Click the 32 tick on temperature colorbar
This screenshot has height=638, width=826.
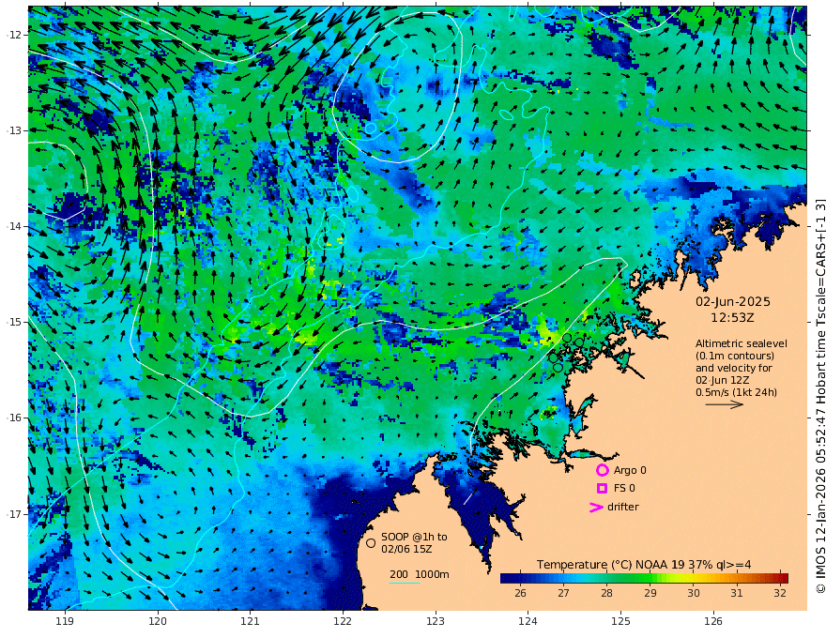pyautogui.click(x=780, y=593)
